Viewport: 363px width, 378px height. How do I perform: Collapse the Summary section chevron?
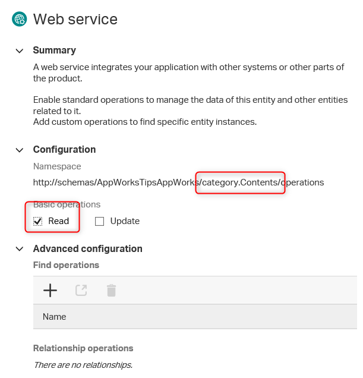(x=20, y=51)
